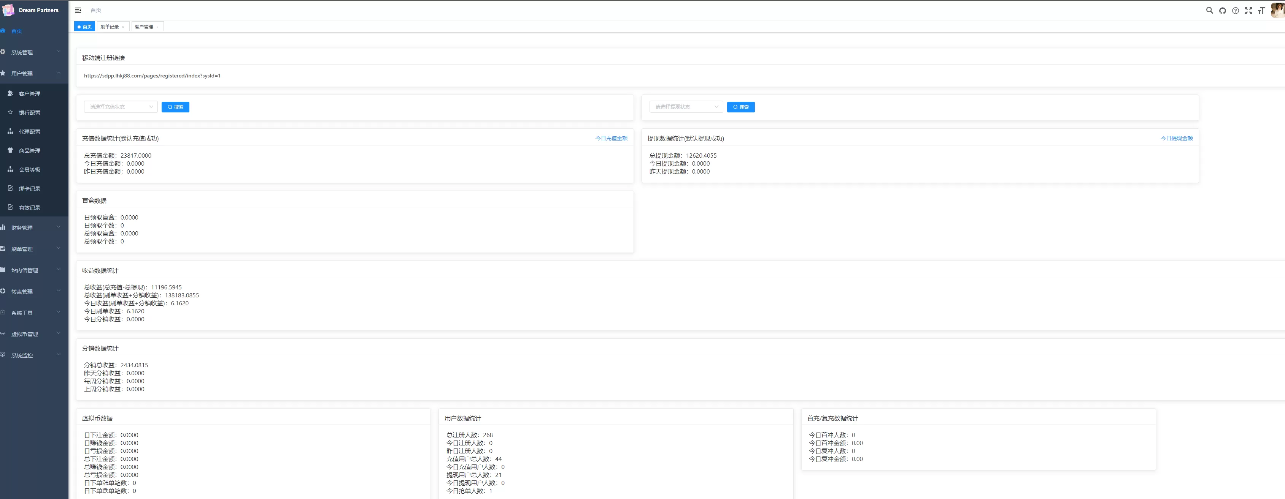
Task: Click the Dream Partners logo
Action: pyautogui.click(x=8, y=10)
